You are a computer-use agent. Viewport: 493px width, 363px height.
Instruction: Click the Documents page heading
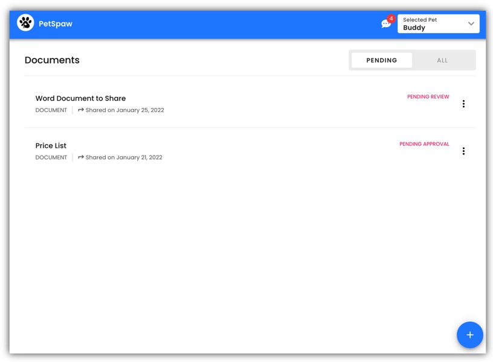point(52,60)
